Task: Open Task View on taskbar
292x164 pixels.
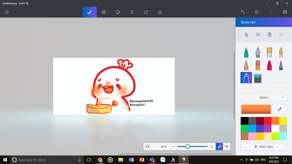Action: pyautogui.click(x=89, y=160)
